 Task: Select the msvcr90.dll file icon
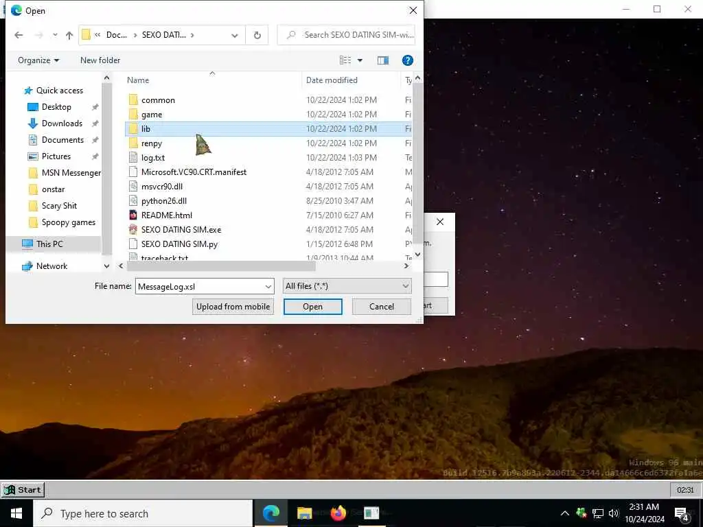[133, 187]
